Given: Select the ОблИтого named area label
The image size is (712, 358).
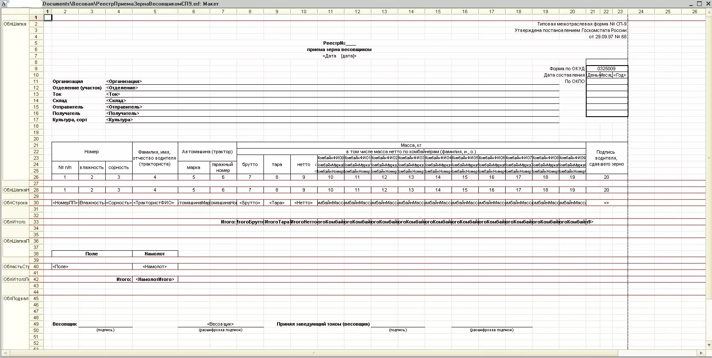Looking at the screenshot, I should 14,222.
